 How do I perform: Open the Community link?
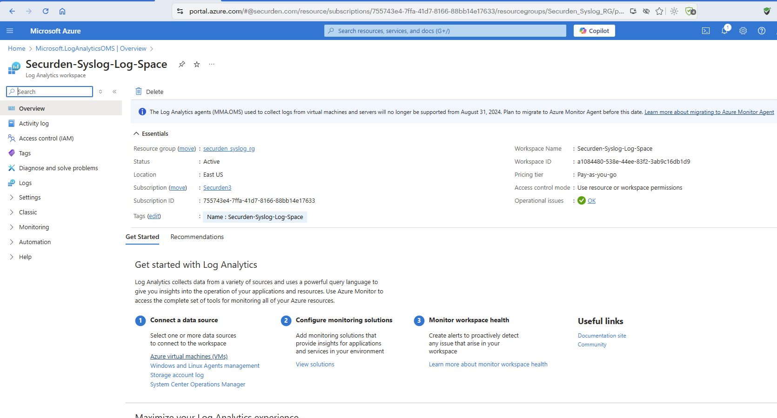click(592, 345)
